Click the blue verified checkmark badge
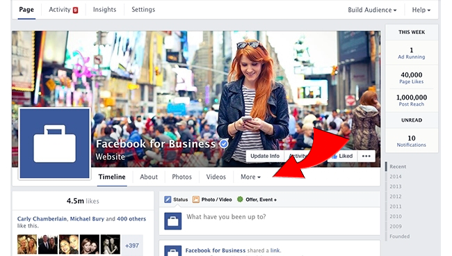 [x=224, y=143]
